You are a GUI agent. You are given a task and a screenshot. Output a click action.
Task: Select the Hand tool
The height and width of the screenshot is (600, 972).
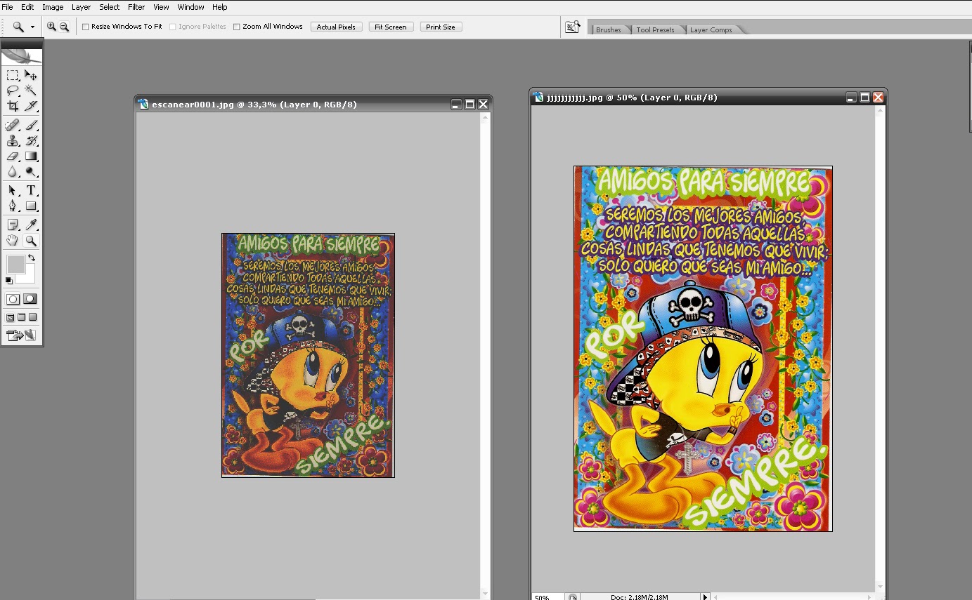pos(13,241)
